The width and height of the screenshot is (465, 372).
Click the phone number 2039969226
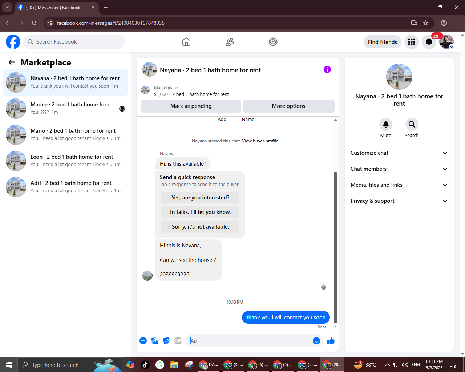[x=174, y=275]
